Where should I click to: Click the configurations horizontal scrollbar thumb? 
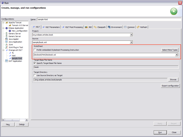coord(12,120)
